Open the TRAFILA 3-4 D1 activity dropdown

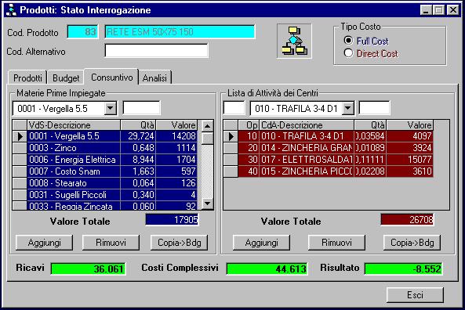point(348,108)
